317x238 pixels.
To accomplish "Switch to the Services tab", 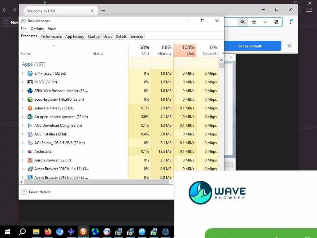I will tap(137, 37).
